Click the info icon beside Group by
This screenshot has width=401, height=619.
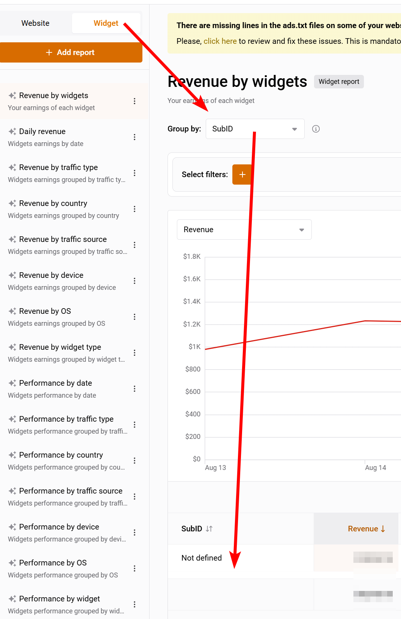[316, 129]
